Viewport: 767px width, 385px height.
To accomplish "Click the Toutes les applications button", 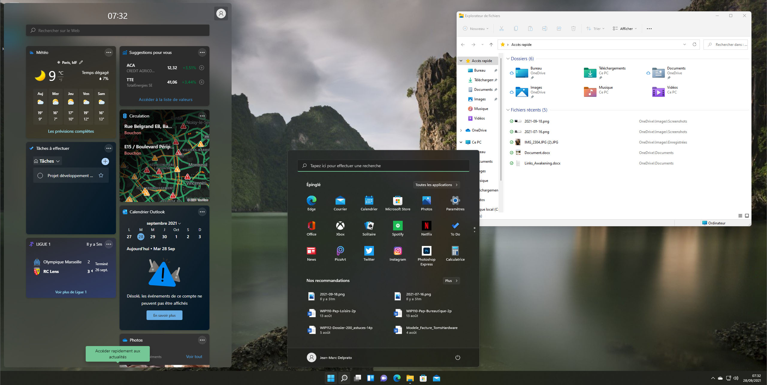I will 436,185.
